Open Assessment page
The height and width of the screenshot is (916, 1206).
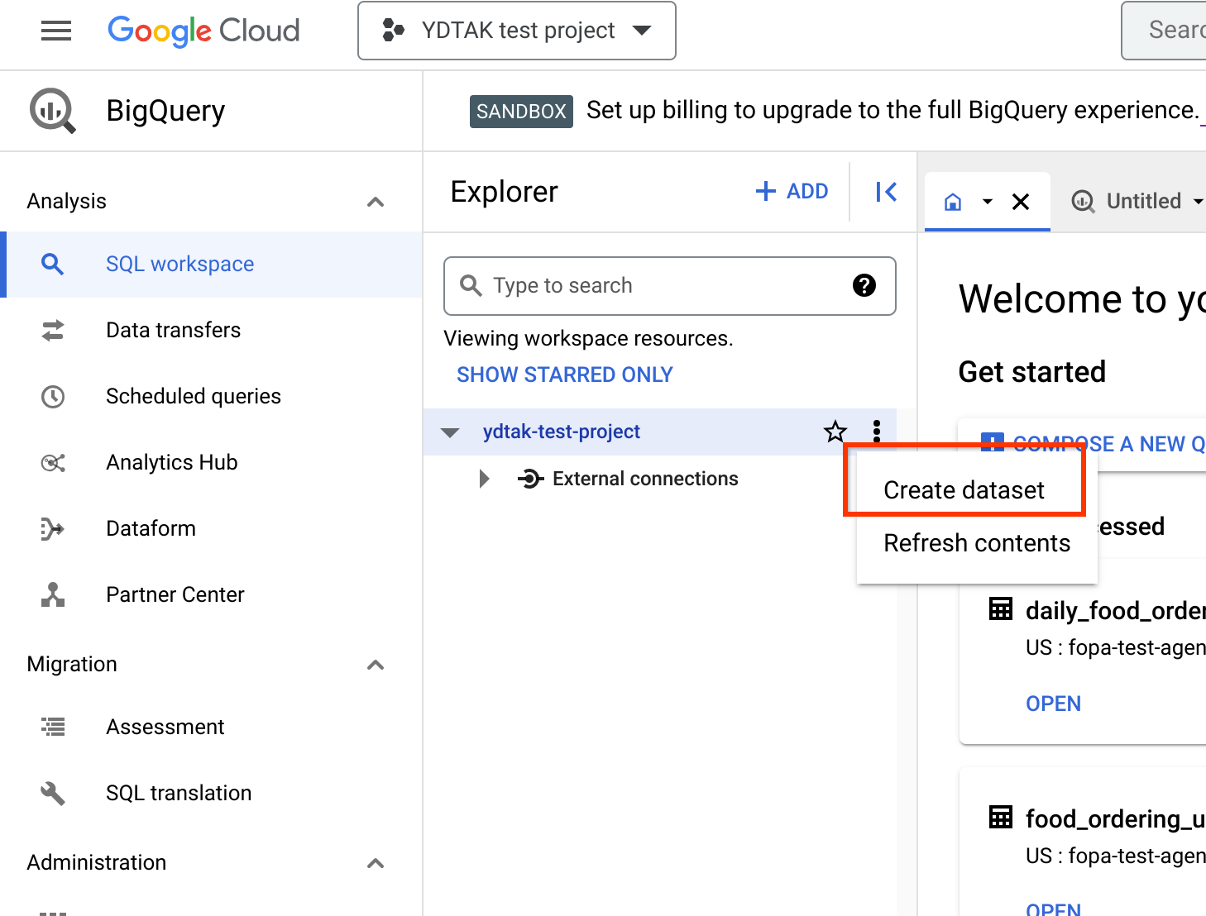[165, 727]
